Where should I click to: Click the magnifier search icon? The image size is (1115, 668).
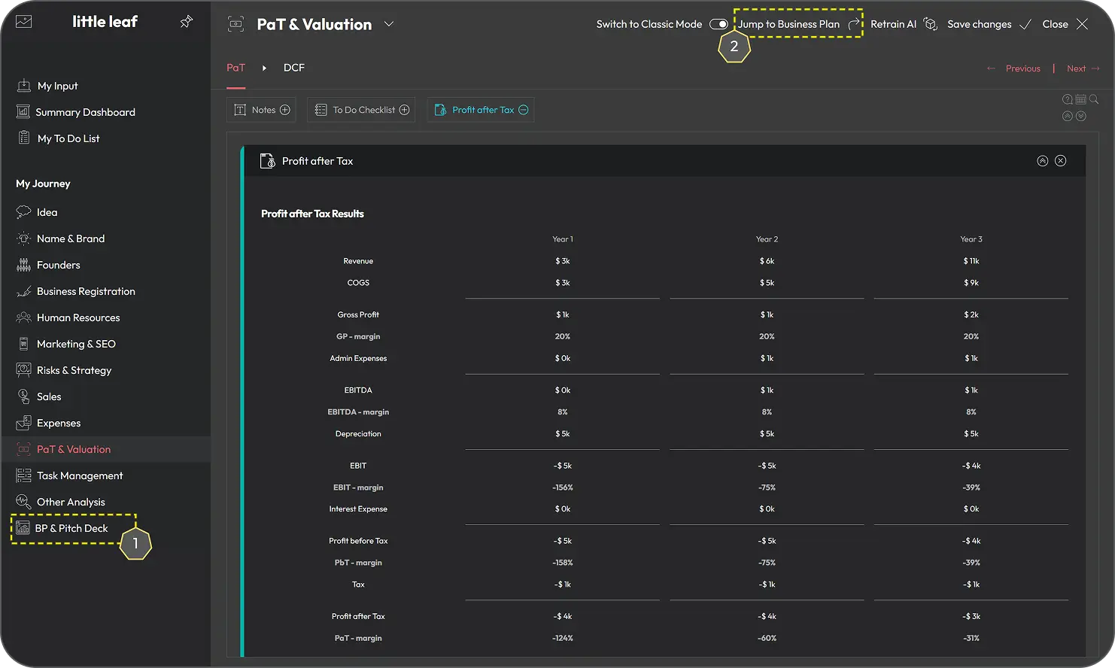click(x=1094, y=99)
